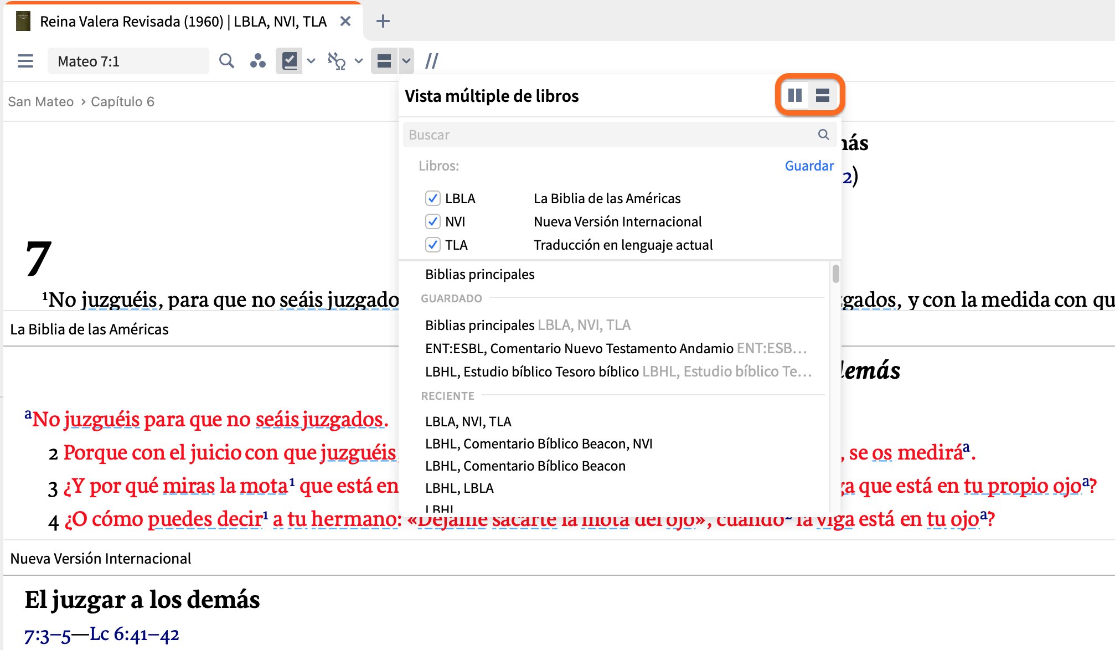Uncheck the TLA checkbox
The image size is (1115, 650).
tap(432, 245)
